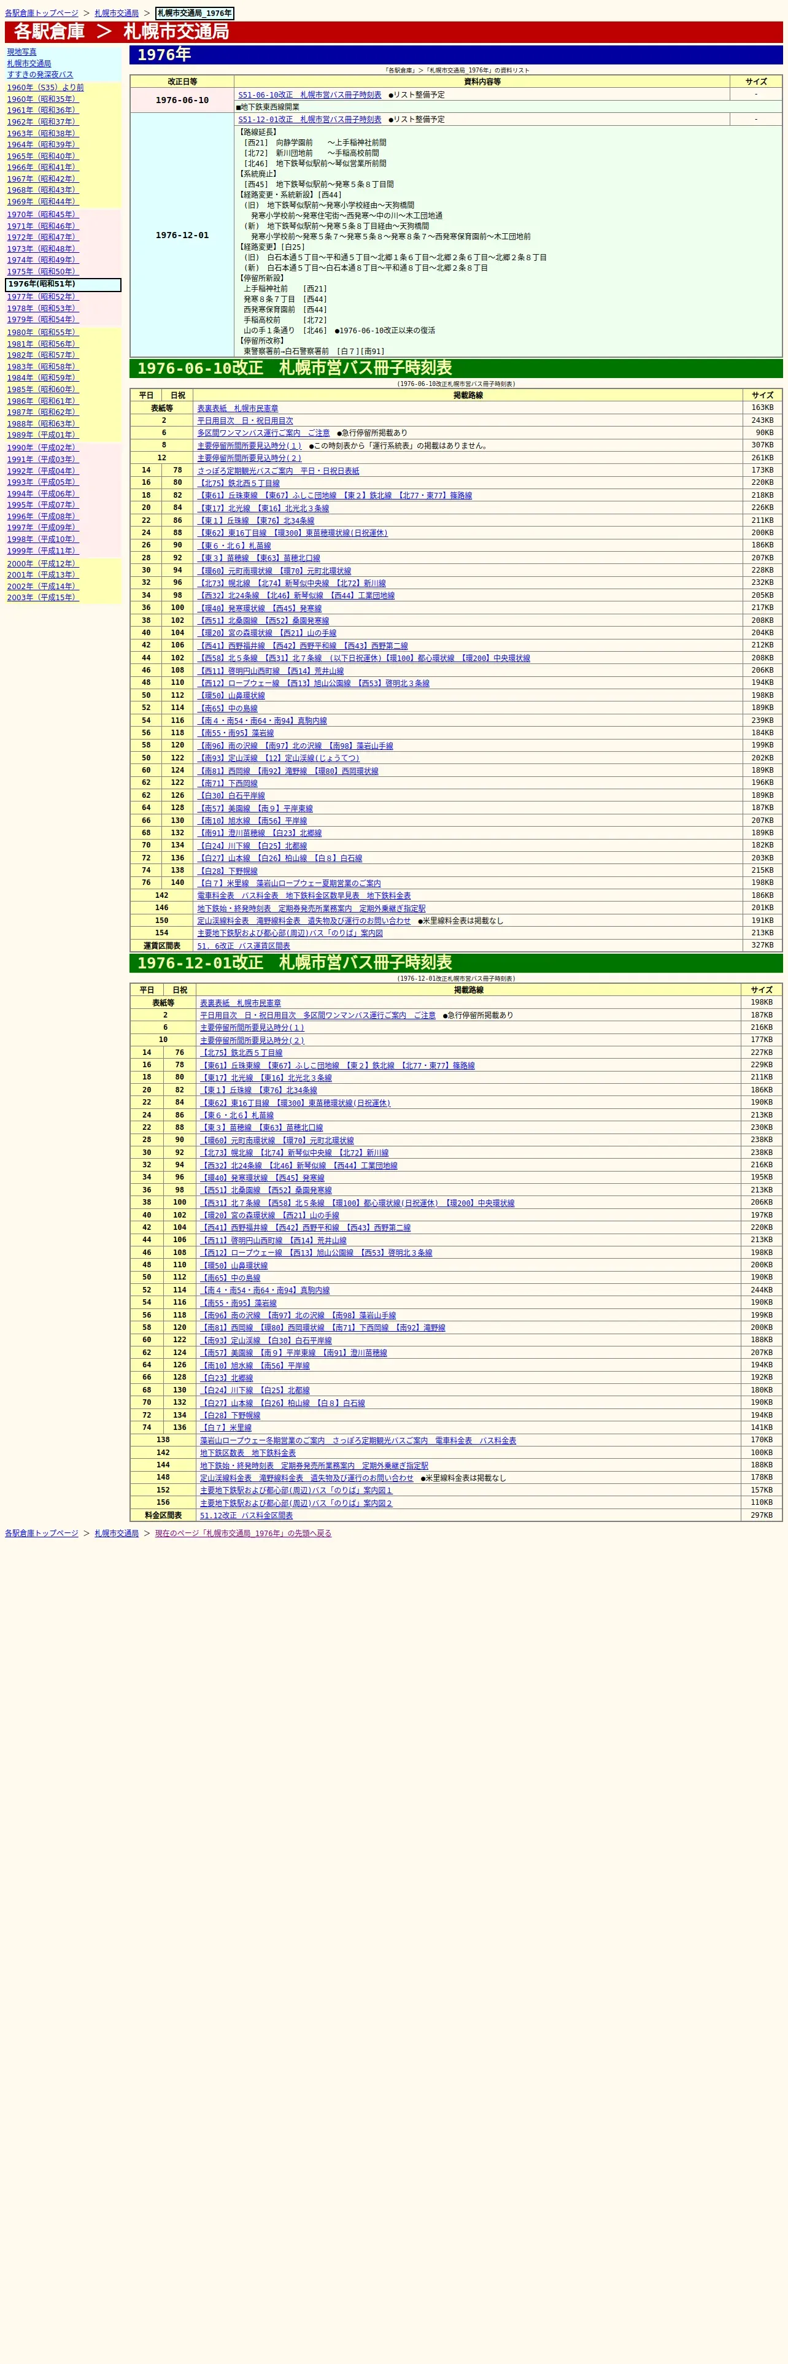Select the current 1976年(昭和51年) sidebar entry
The width and height of the screenshot is (788, 2364).
pyautogui.click(x=63, y=285)
